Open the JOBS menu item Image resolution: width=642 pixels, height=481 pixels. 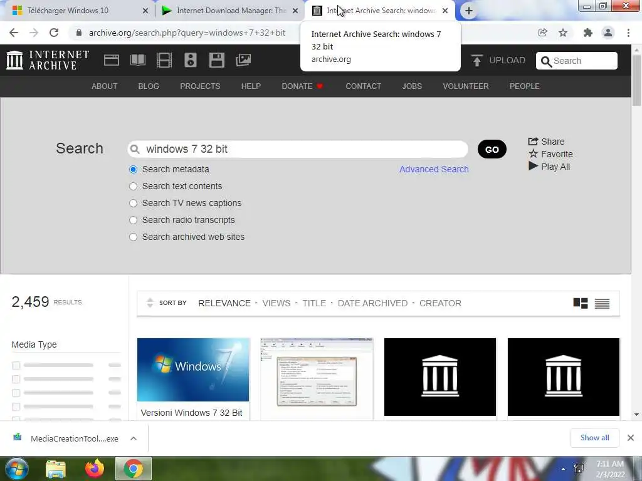click(x=412, y=86)
